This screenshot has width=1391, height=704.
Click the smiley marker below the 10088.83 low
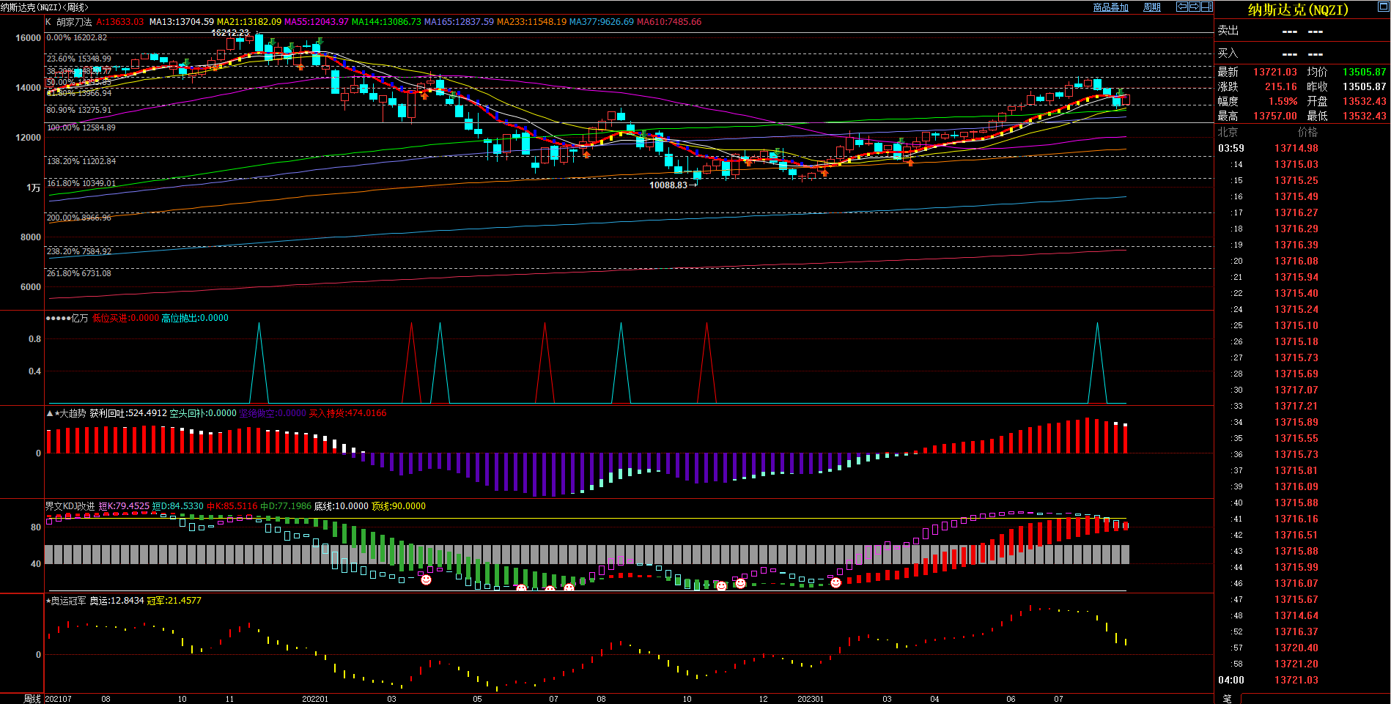coord(721,585)
